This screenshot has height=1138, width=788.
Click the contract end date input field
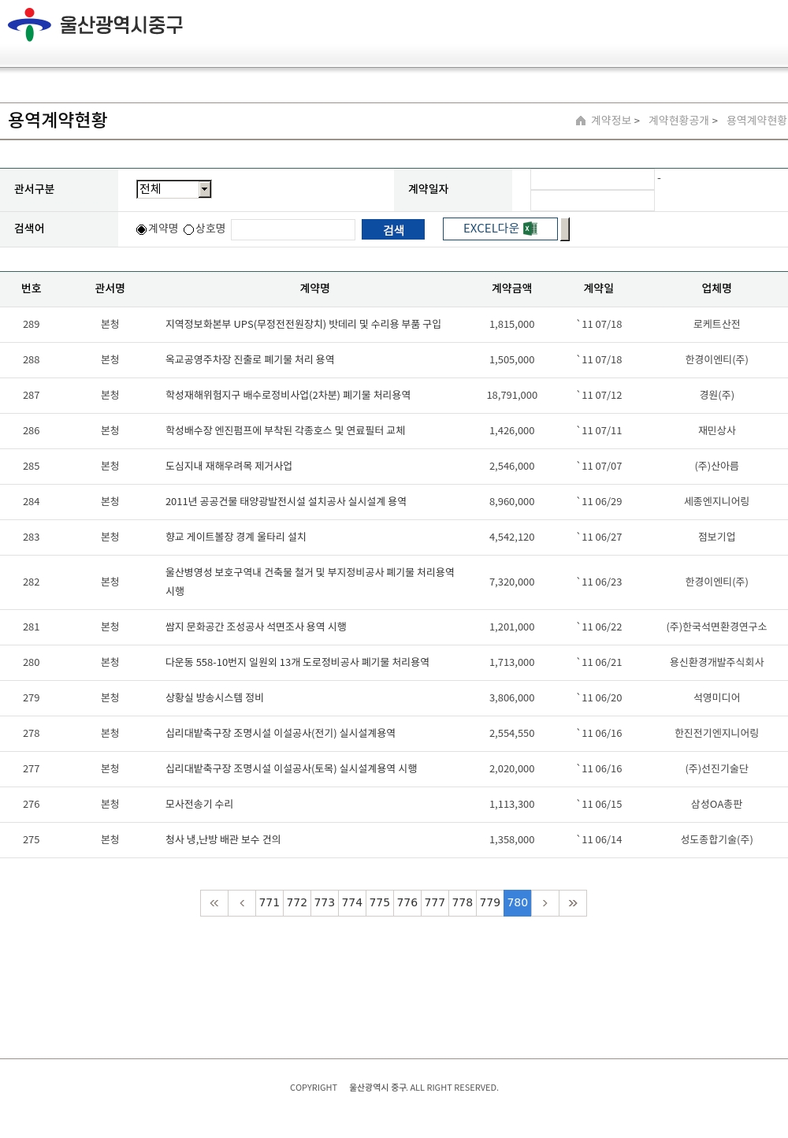tap(593, 201)
